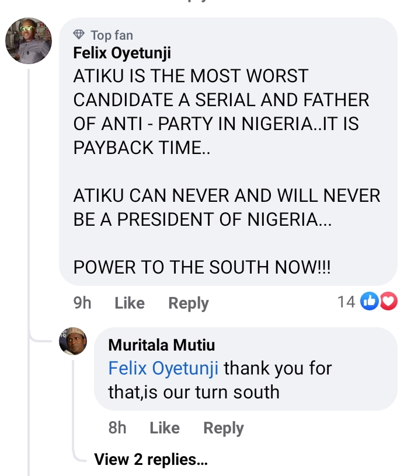Click the red heart reaction icon
Image resolution: width=411 pixels, height=476 pixels.
coord(388,302)
